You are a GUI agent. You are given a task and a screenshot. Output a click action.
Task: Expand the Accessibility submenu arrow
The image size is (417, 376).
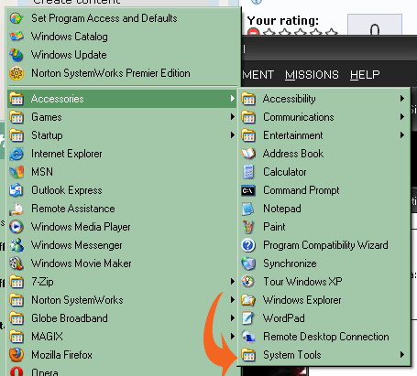coord(402,99)
